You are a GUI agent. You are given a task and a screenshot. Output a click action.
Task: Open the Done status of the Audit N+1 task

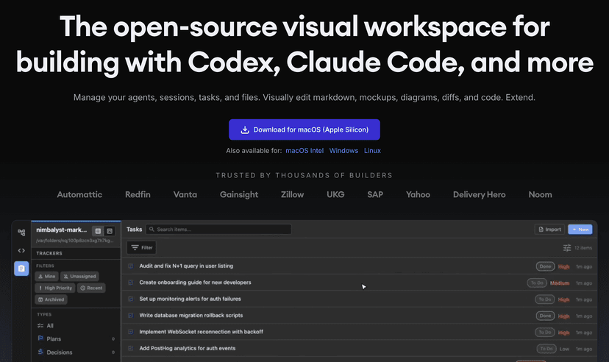[x=545, y=266]
